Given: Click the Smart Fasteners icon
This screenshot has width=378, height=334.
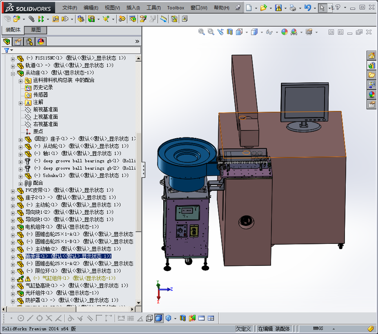Looking at the screenshot, I should click(x=56, y=19).
